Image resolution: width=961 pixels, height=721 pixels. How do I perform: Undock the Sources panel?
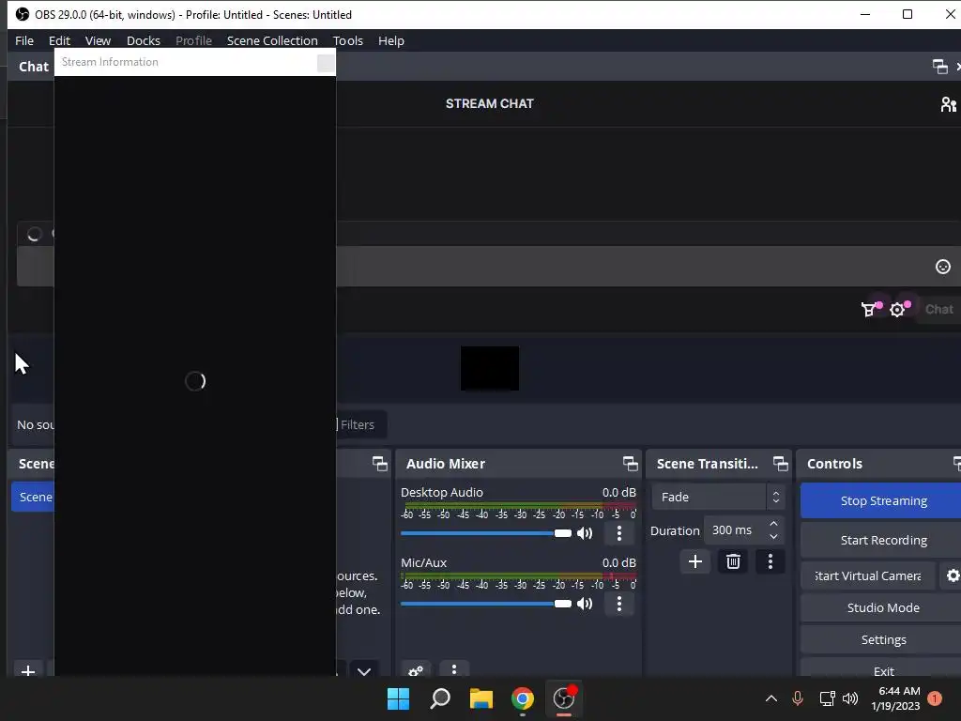pyautogui.click(x=379, y=464)
